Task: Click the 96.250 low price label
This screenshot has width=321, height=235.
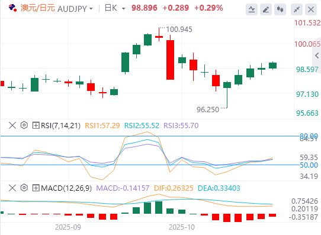Action: tap(208, 110)
